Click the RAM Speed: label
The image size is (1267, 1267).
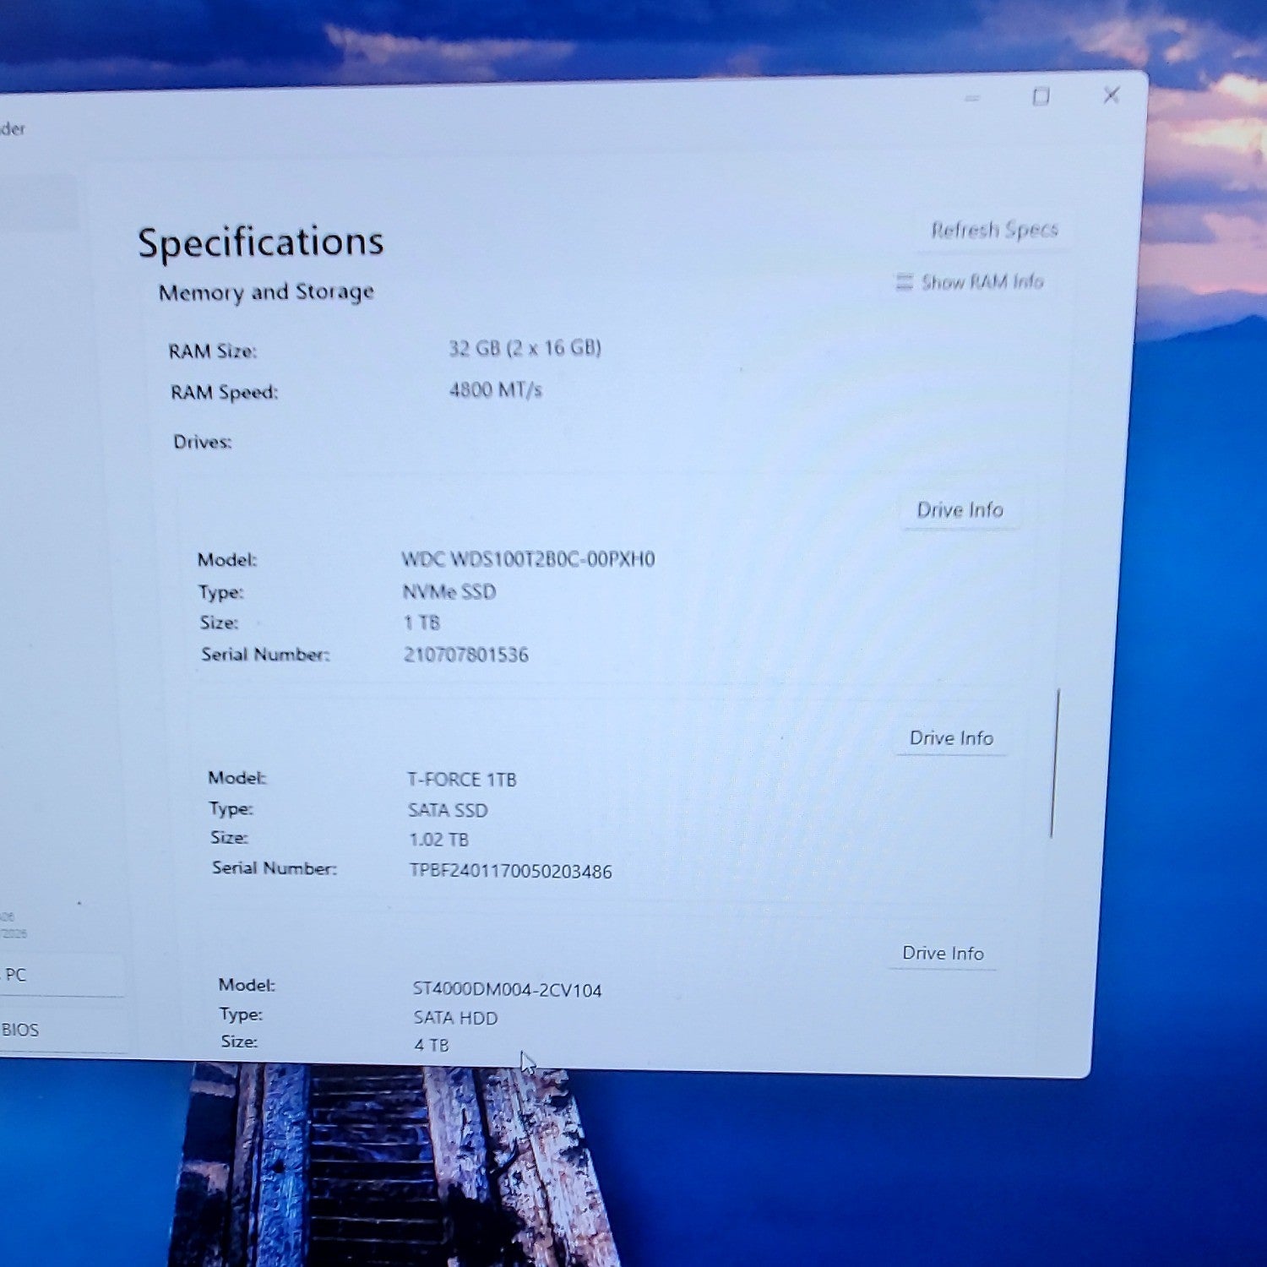pyautogui.click(x=224, y=392)
